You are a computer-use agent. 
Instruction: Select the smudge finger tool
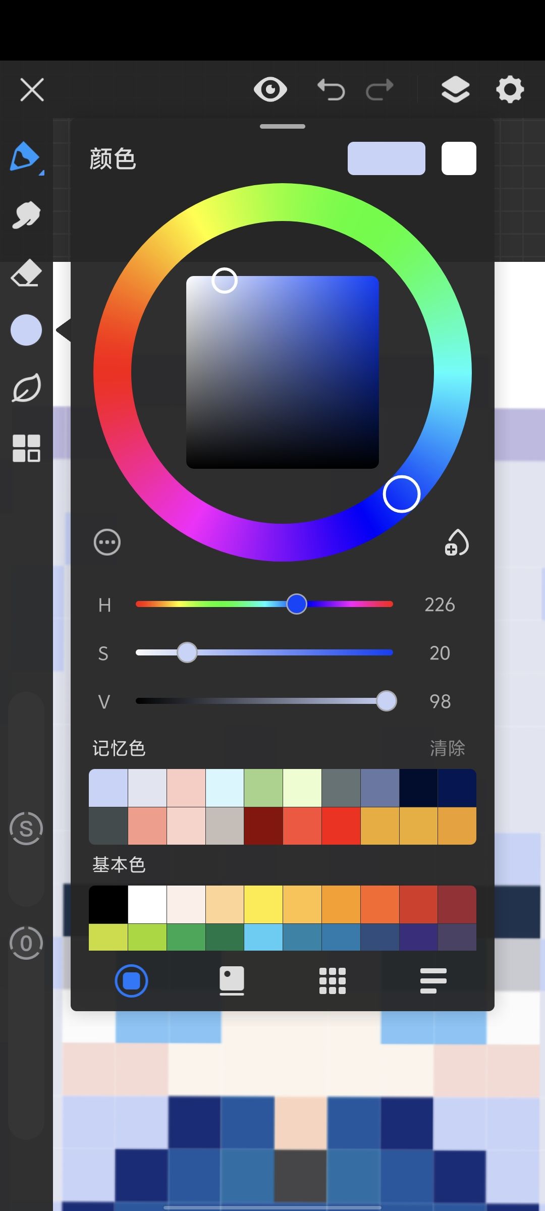(x=26, y=215)
